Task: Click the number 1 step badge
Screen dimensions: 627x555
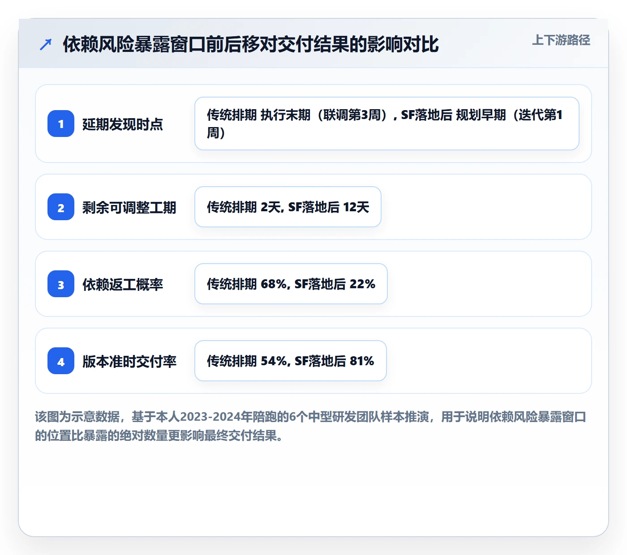Action: click(x=61, y=124)
